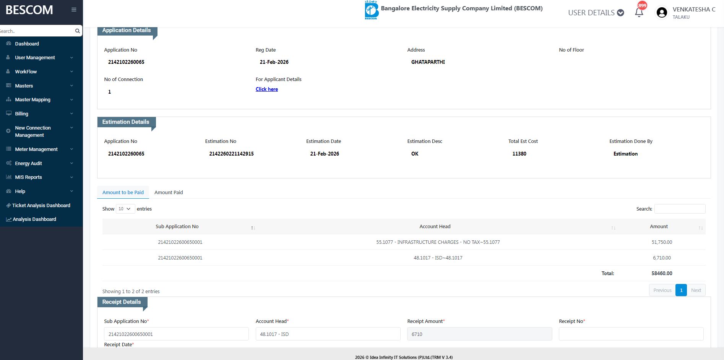Click the hamburger menu icon beside BESCOM
Image resolution: width=724 pixels, height=360 pixels.
click(x=74, y=10)
